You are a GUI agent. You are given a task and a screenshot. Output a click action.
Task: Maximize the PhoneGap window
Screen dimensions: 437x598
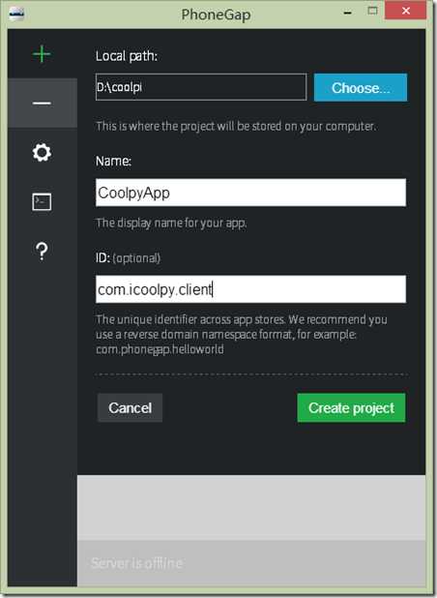(372, 11)
